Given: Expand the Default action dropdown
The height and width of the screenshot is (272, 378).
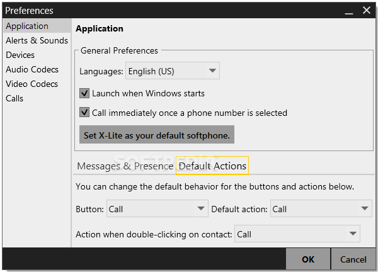Looking at the screenshot, I should point(321,208).
